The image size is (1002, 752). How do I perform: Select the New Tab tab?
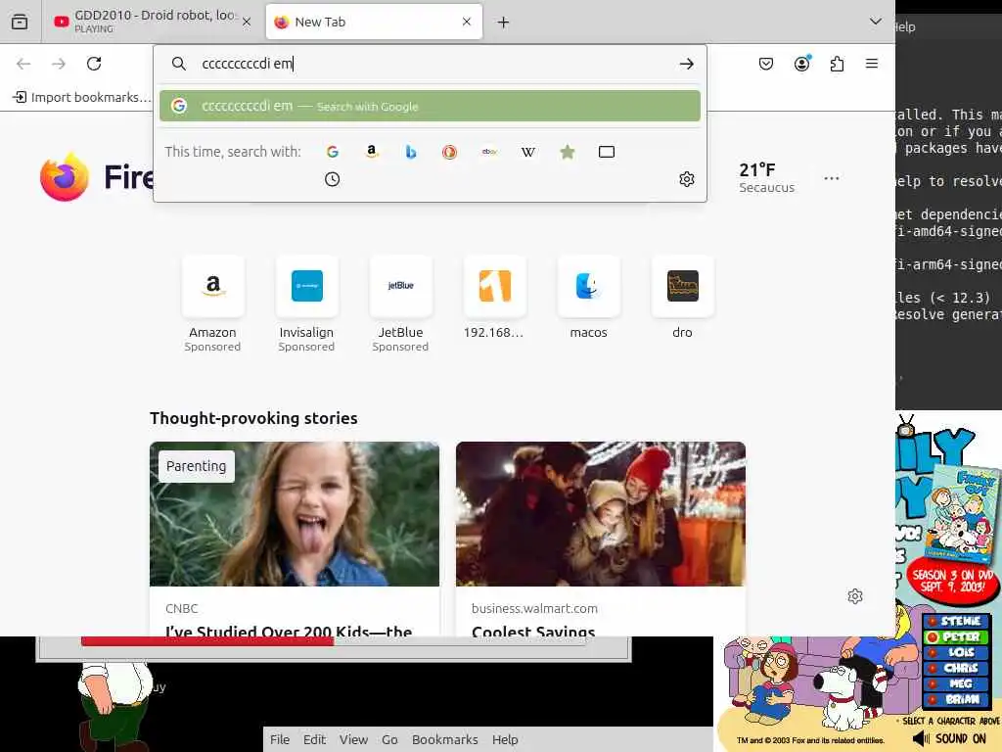click(373, 22)
